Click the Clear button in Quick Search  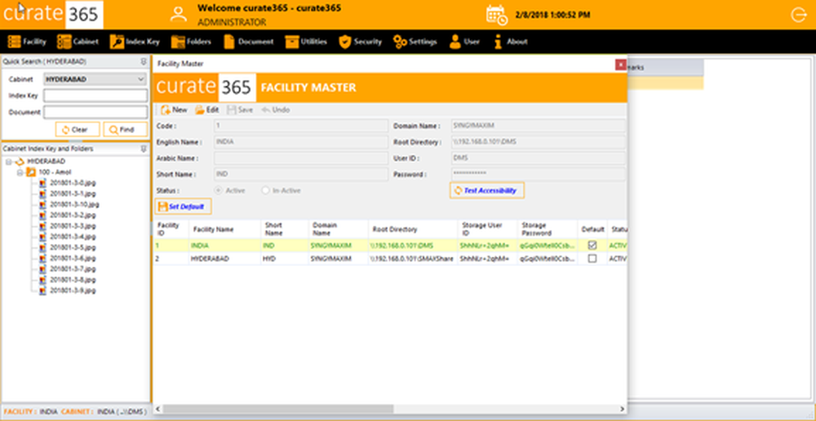pyautogui.click(x=78, y=130)
